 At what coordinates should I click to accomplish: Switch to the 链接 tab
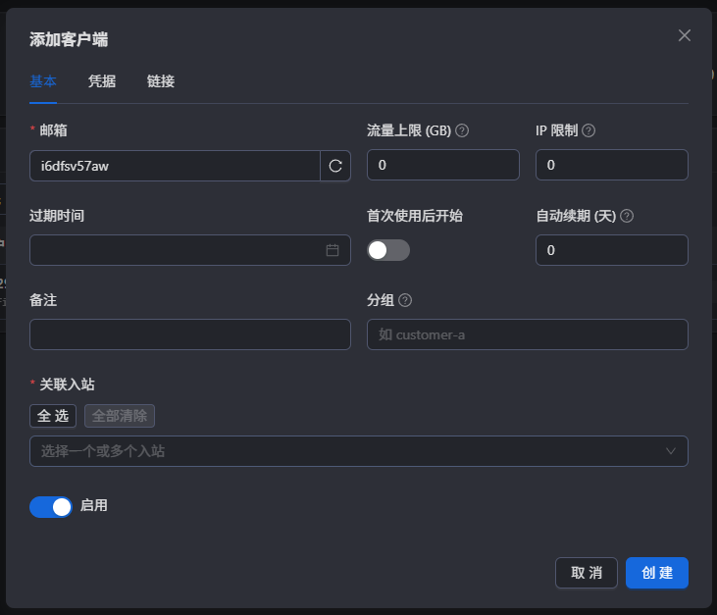[161, 81]
